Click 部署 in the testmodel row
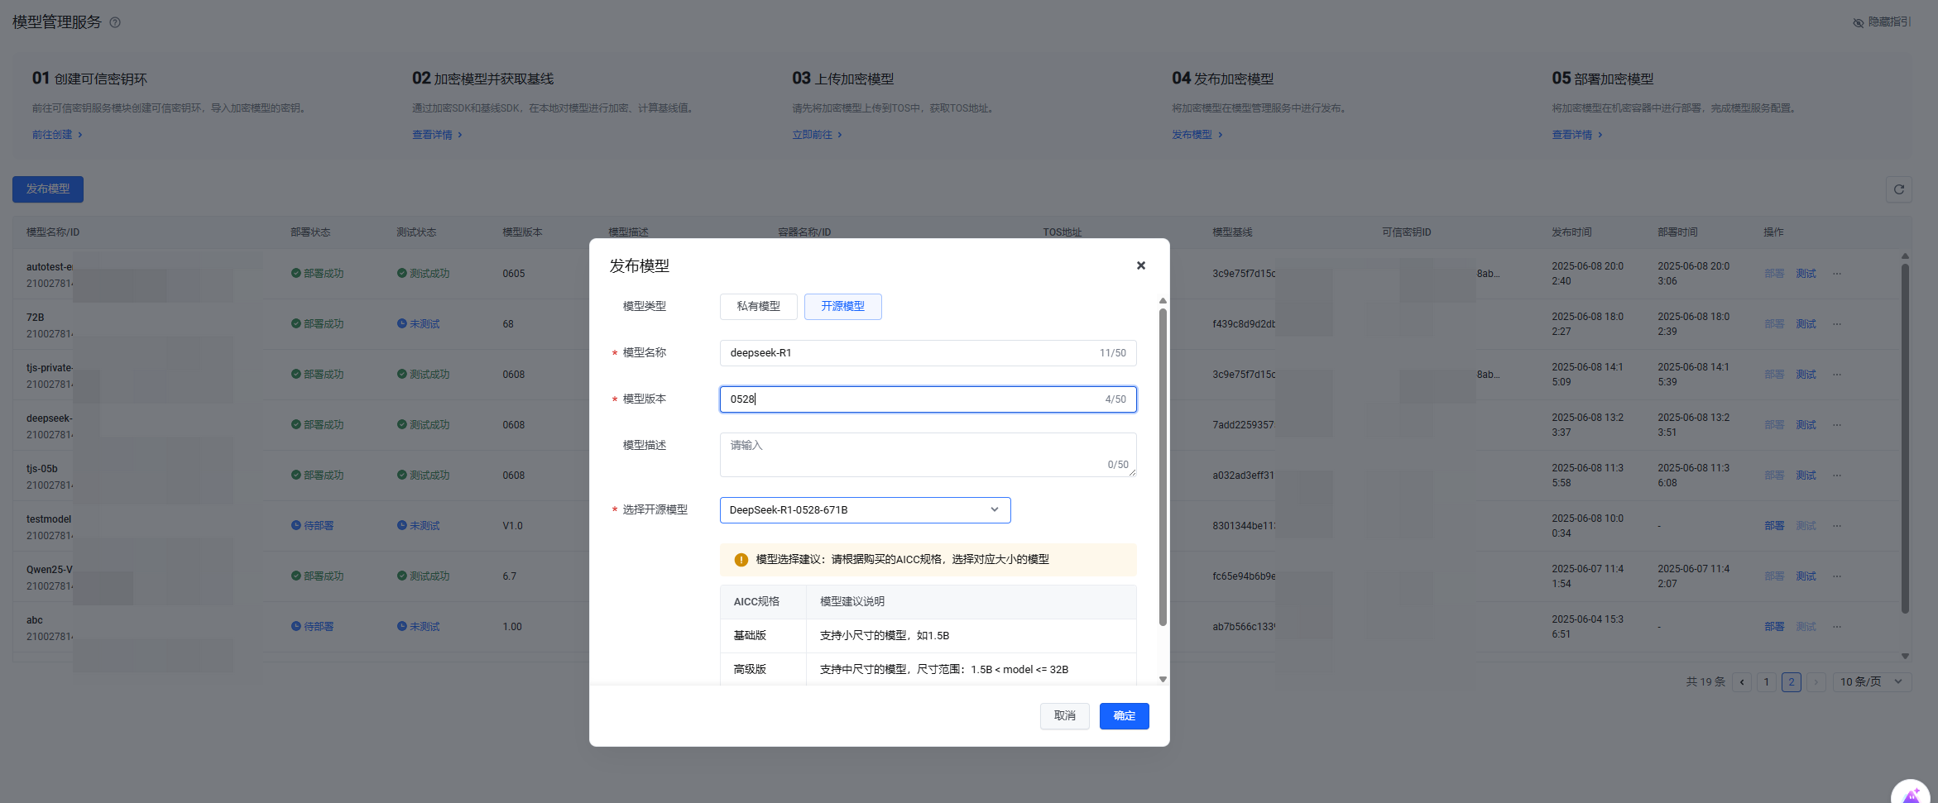This screenshot has height=803, width=1938. click(x=1774, y=526)
